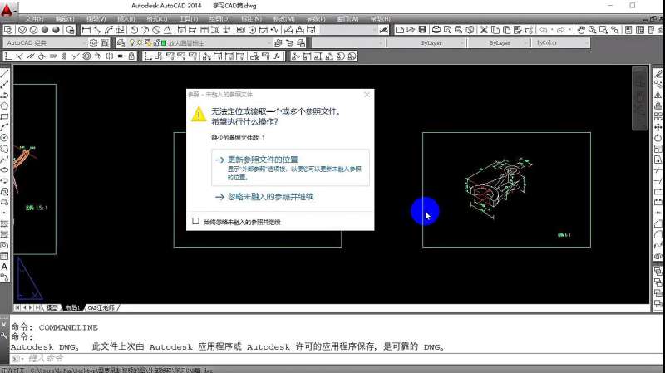Screen dimensions: 665x373
Task: Restore down the drawing window
Action: pos(653,18)
